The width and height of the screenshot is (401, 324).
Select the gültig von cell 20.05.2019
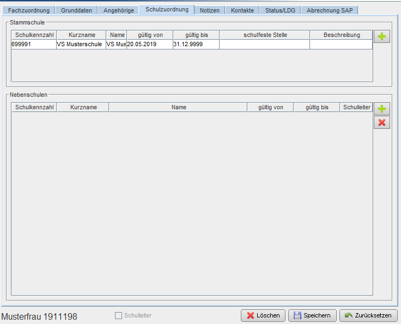pos(150,45)
